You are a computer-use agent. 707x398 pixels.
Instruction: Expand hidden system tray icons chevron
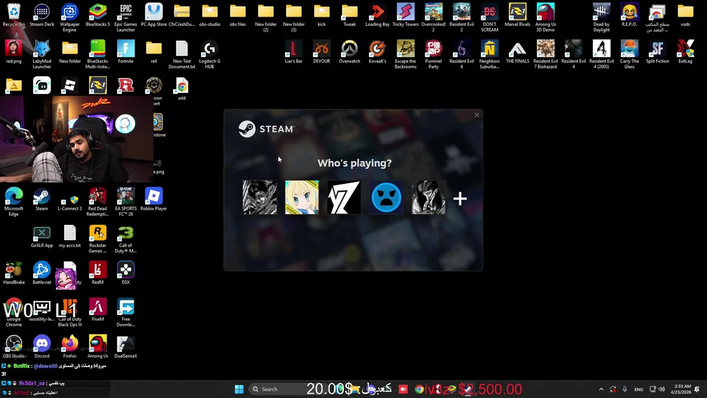(601, 389)
